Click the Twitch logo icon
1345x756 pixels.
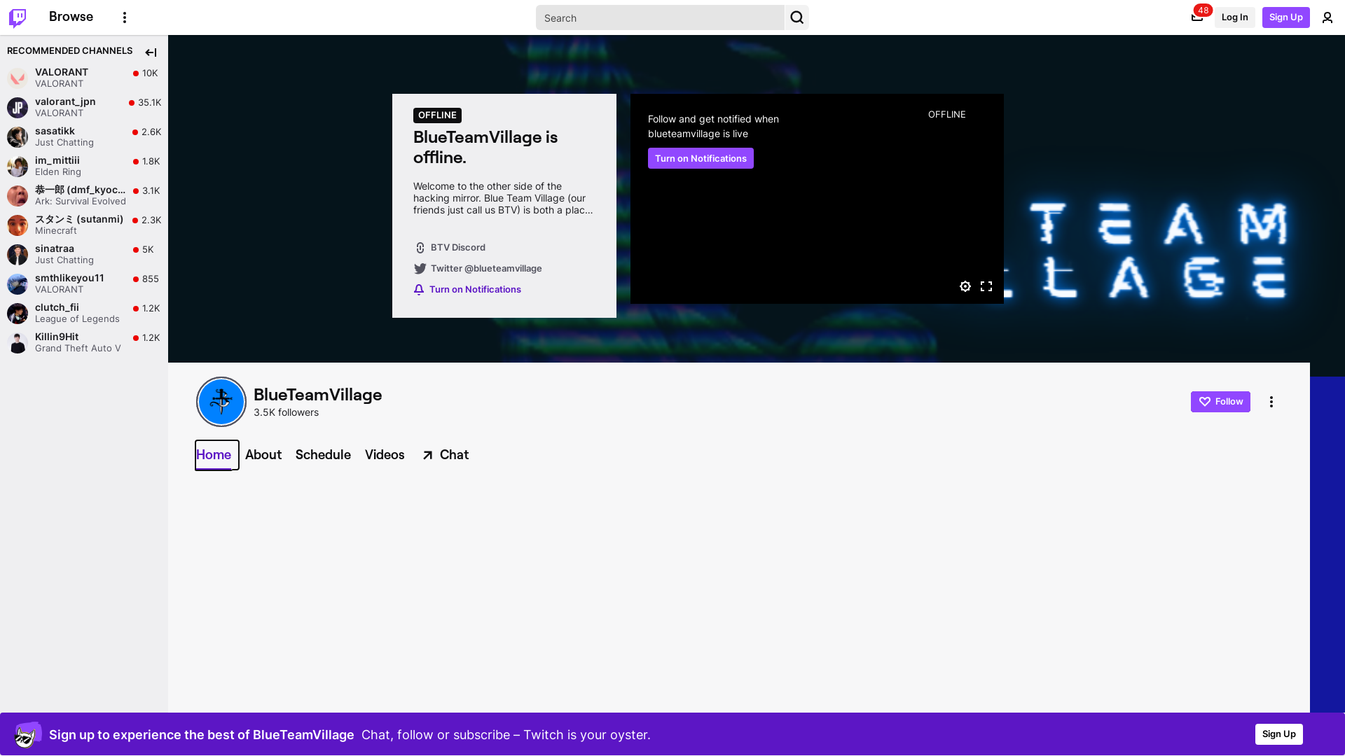point(17,17)
